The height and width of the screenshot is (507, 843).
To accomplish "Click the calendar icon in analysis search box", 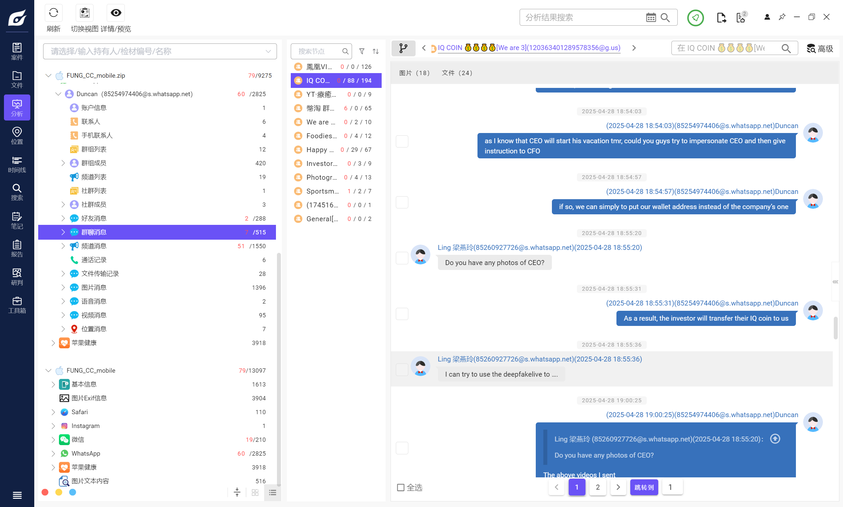I will [x=651, y=17].
